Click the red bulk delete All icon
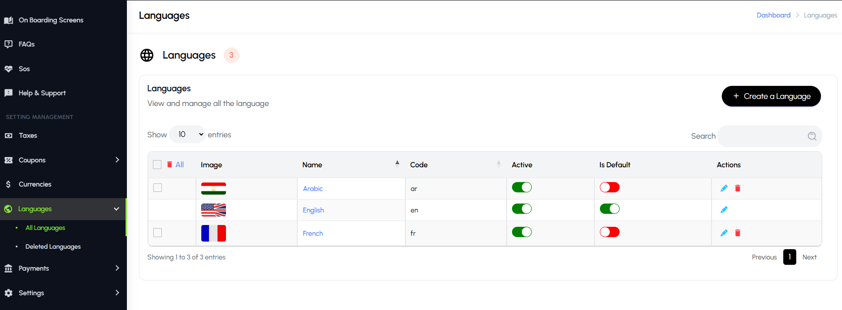This screenshot has width=842, height=310. 169,165
